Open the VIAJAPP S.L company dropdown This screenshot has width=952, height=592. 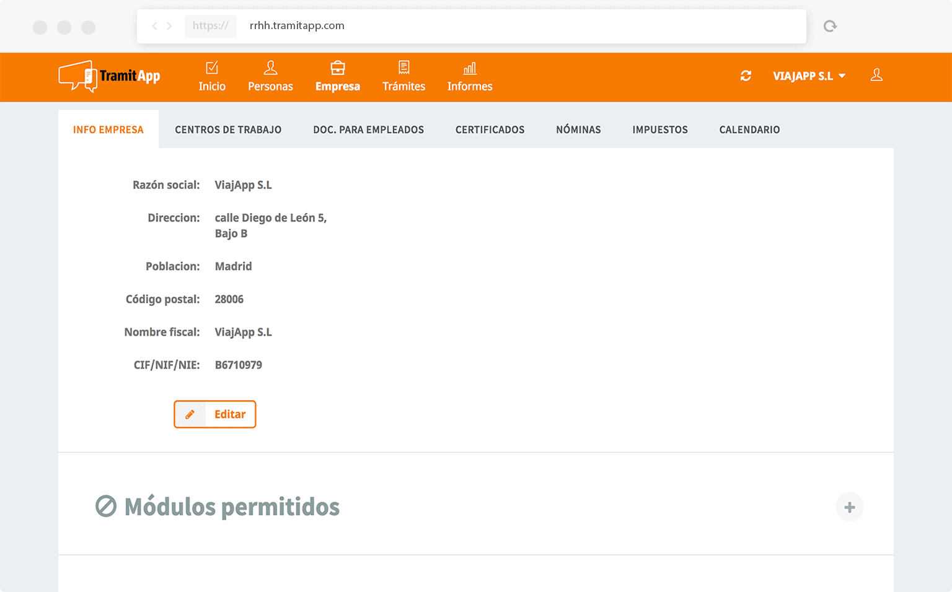[809, 76]
